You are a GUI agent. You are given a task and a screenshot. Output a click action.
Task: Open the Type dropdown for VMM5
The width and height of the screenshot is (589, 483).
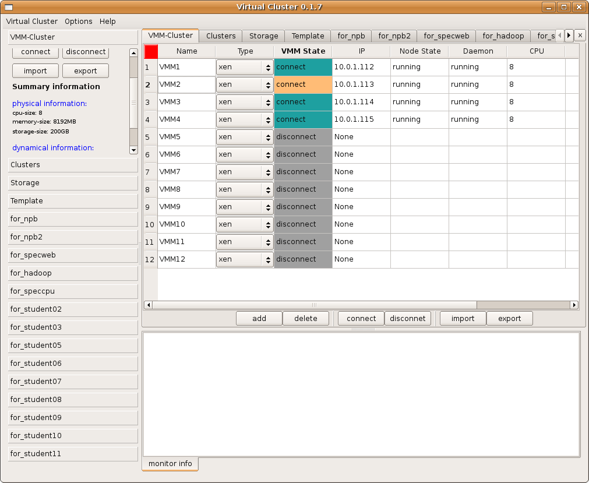coord(245,138)
